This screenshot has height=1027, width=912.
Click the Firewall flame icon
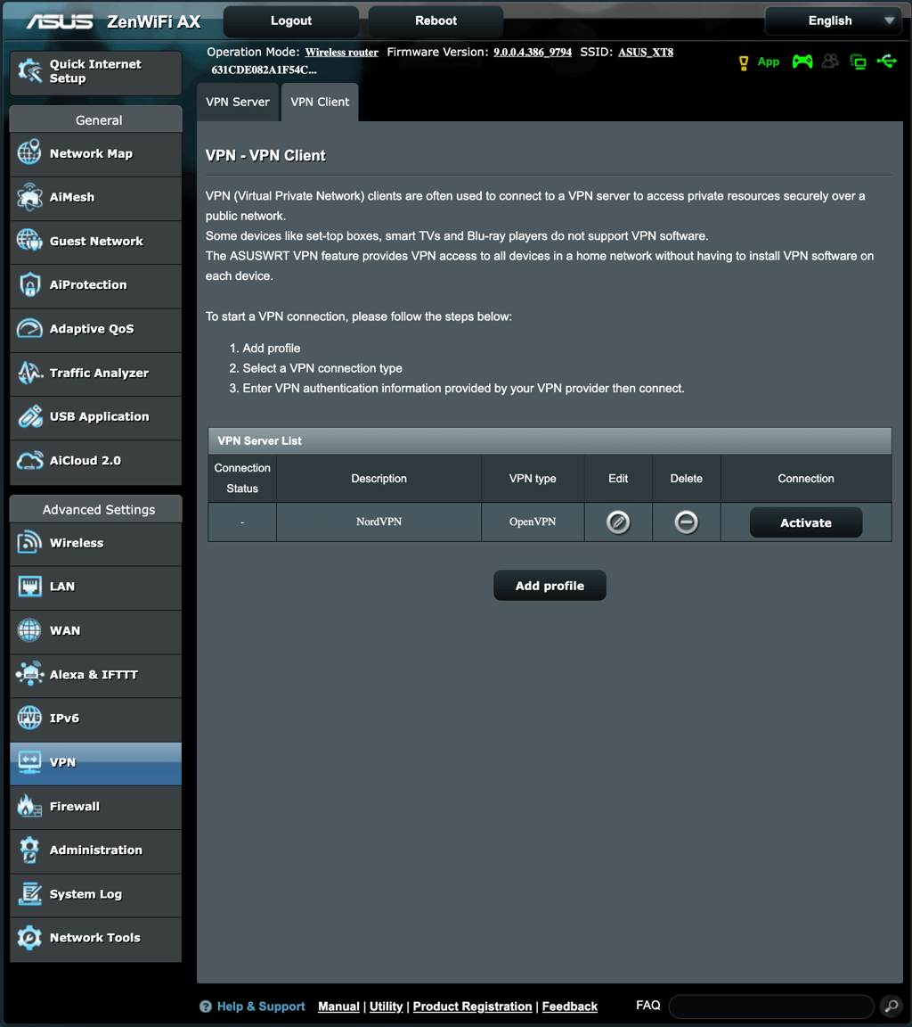coord(29,806)
